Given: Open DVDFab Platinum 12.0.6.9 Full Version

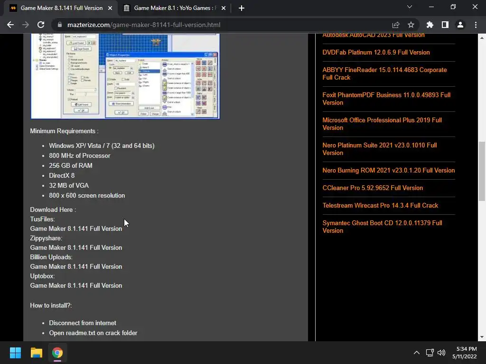Looking at the screenshot, I should 376,52.
